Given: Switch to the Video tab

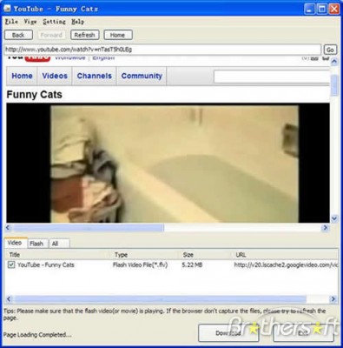Looking at the screenshot, I should point(15,243).
